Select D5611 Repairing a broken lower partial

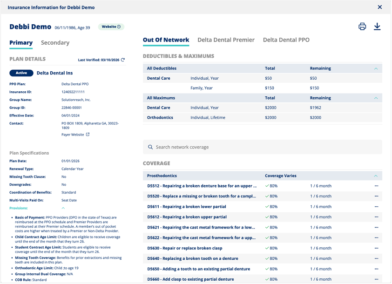[263, 207]
